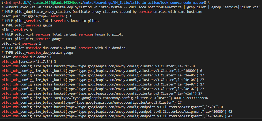Click the working directory path ending in 'book-source-code-master'
Image resolution: width=262 pixels, height=121 pixels.
point(143,3)
